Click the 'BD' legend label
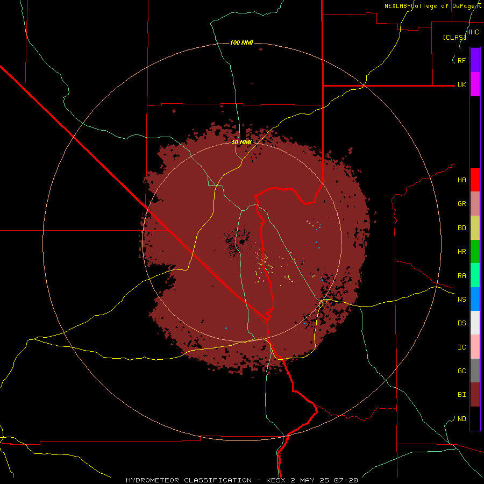Screen dimensions: 484x484 461,228
